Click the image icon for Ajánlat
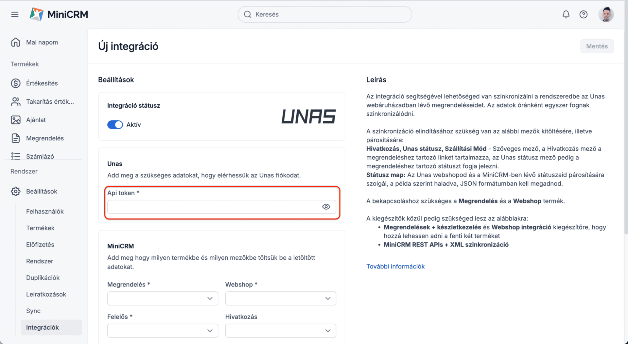The height and width of the screenshot is (344, 628). 15,120
